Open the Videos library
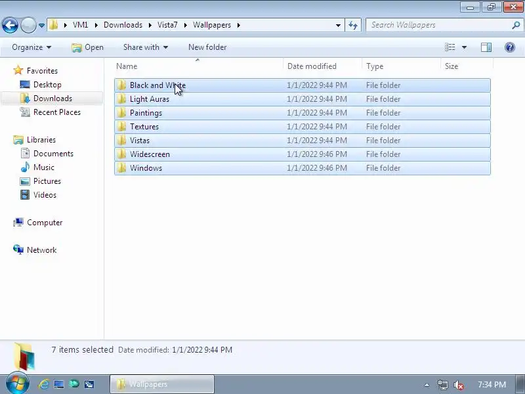 point(45,194)
